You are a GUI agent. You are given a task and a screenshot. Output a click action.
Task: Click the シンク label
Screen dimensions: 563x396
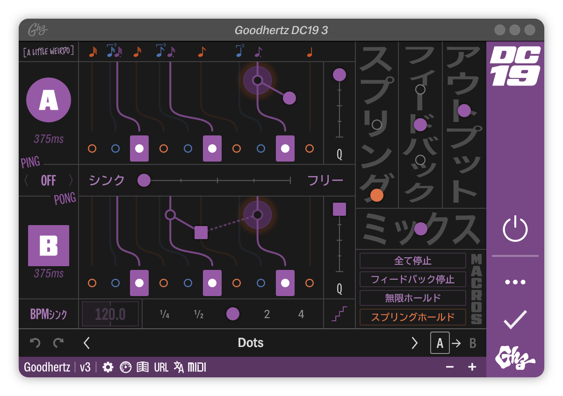point(107,180)
